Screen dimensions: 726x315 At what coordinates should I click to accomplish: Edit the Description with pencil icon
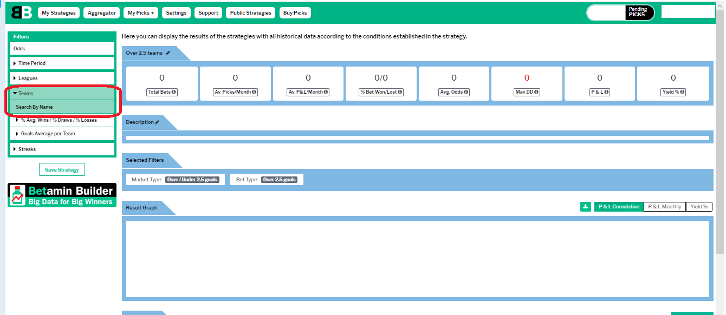[x=157, y=122]
